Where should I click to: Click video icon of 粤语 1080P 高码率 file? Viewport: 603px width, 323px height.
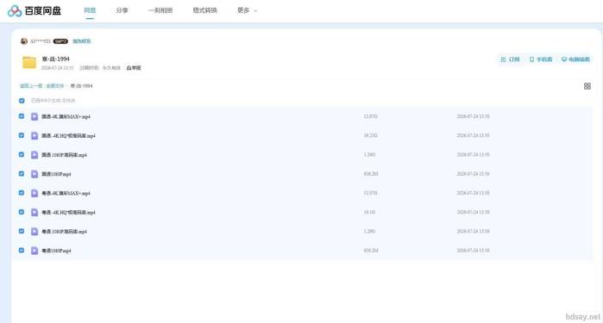pos(35,232)
